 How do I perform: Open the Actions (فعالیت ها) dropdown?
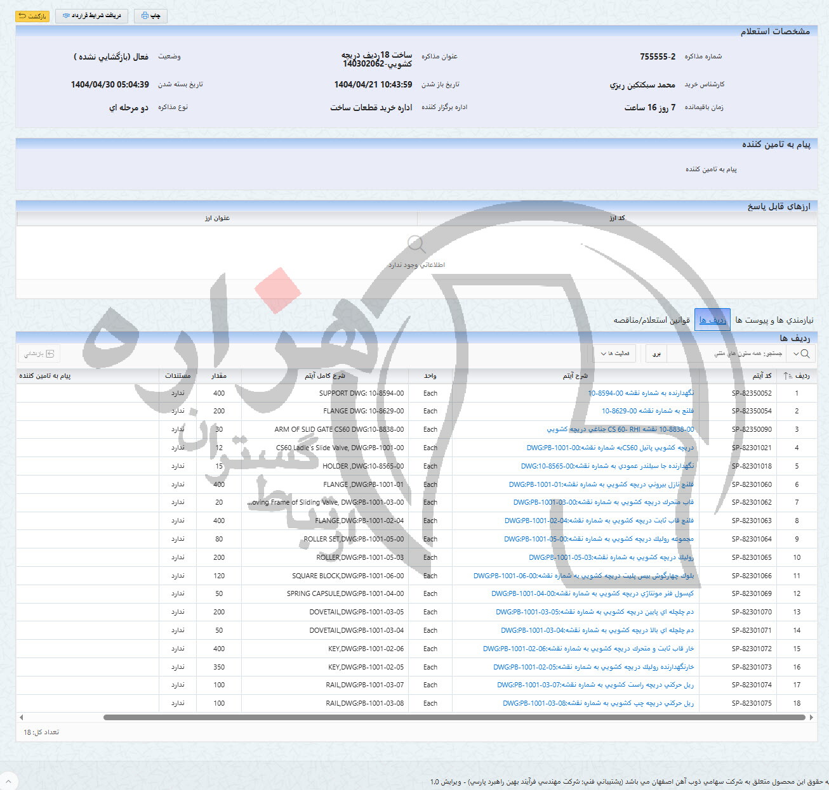pos(613,354)
